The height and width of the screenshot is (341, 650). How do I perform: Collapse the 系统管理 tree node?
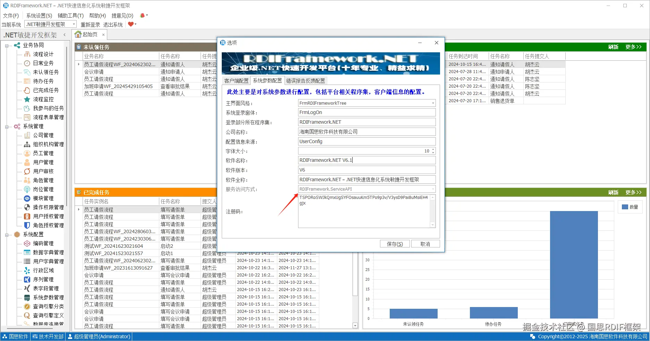[x=7, y=126]
